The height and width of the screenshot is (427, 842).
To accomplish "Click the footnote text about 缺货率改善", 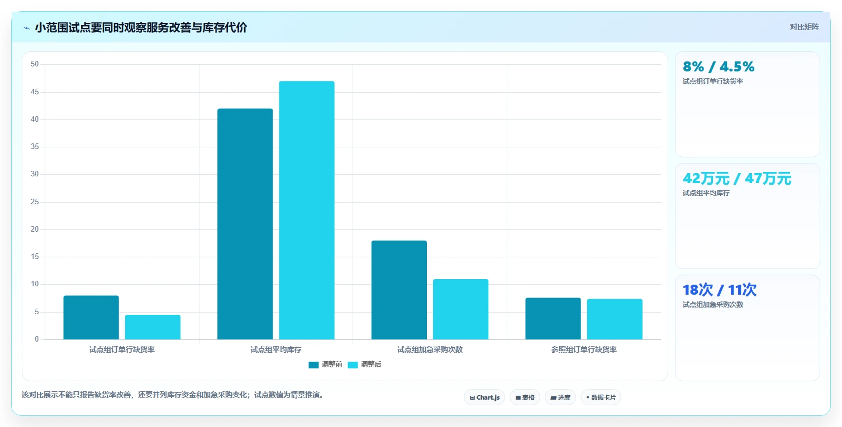I will pyautogui.click(x=173, y=395).
